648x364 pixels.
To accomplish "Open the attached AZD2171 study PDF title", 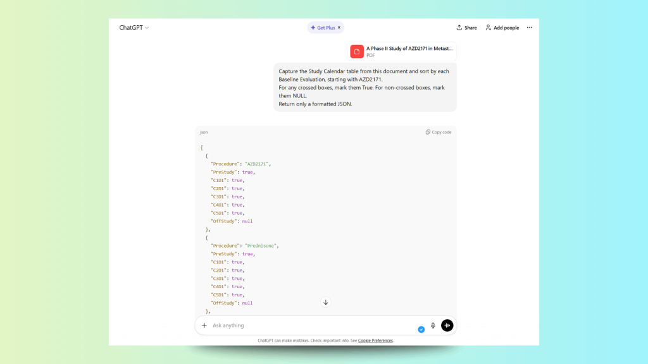I will (409, 48).
